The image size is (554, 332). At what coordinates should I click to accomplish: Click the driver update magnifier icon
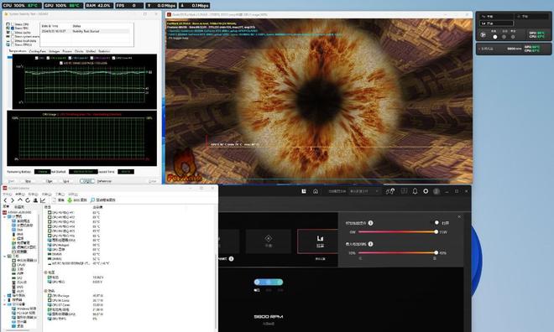[x=92, y=200]
